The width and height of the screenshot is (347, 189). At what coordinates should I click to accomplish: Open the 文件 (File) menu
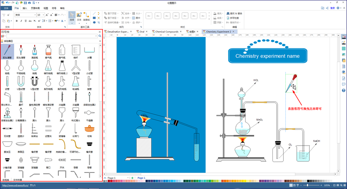coord(6,8)
